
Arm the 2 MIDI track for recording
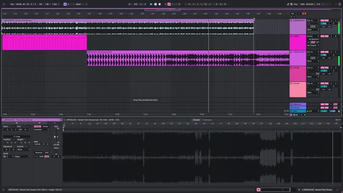(x=336, y=36)
